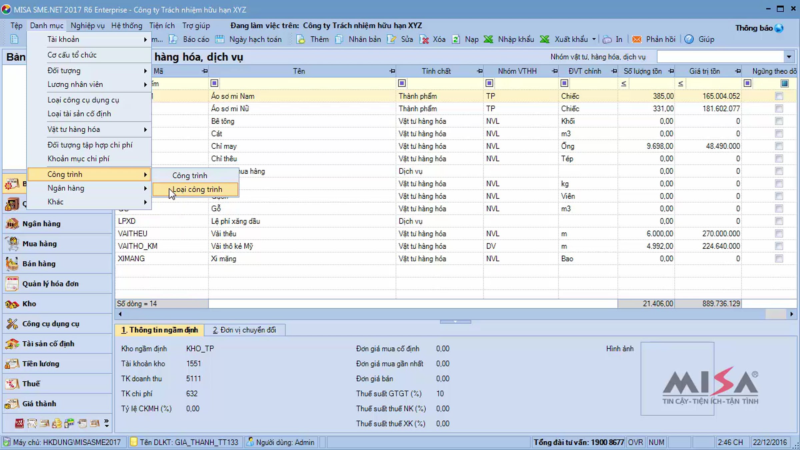Reload the list with Nạp
This screenshot has width=800, height=450.
point(465,39)
